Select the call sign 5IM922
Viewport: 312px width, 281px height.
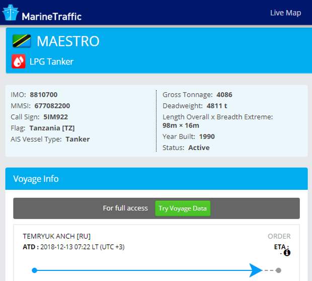55,117
